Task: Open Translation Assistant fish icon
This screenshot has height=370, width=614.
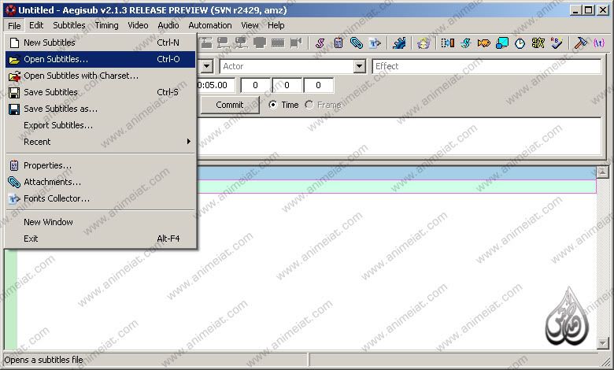Action: pos(483,43)
